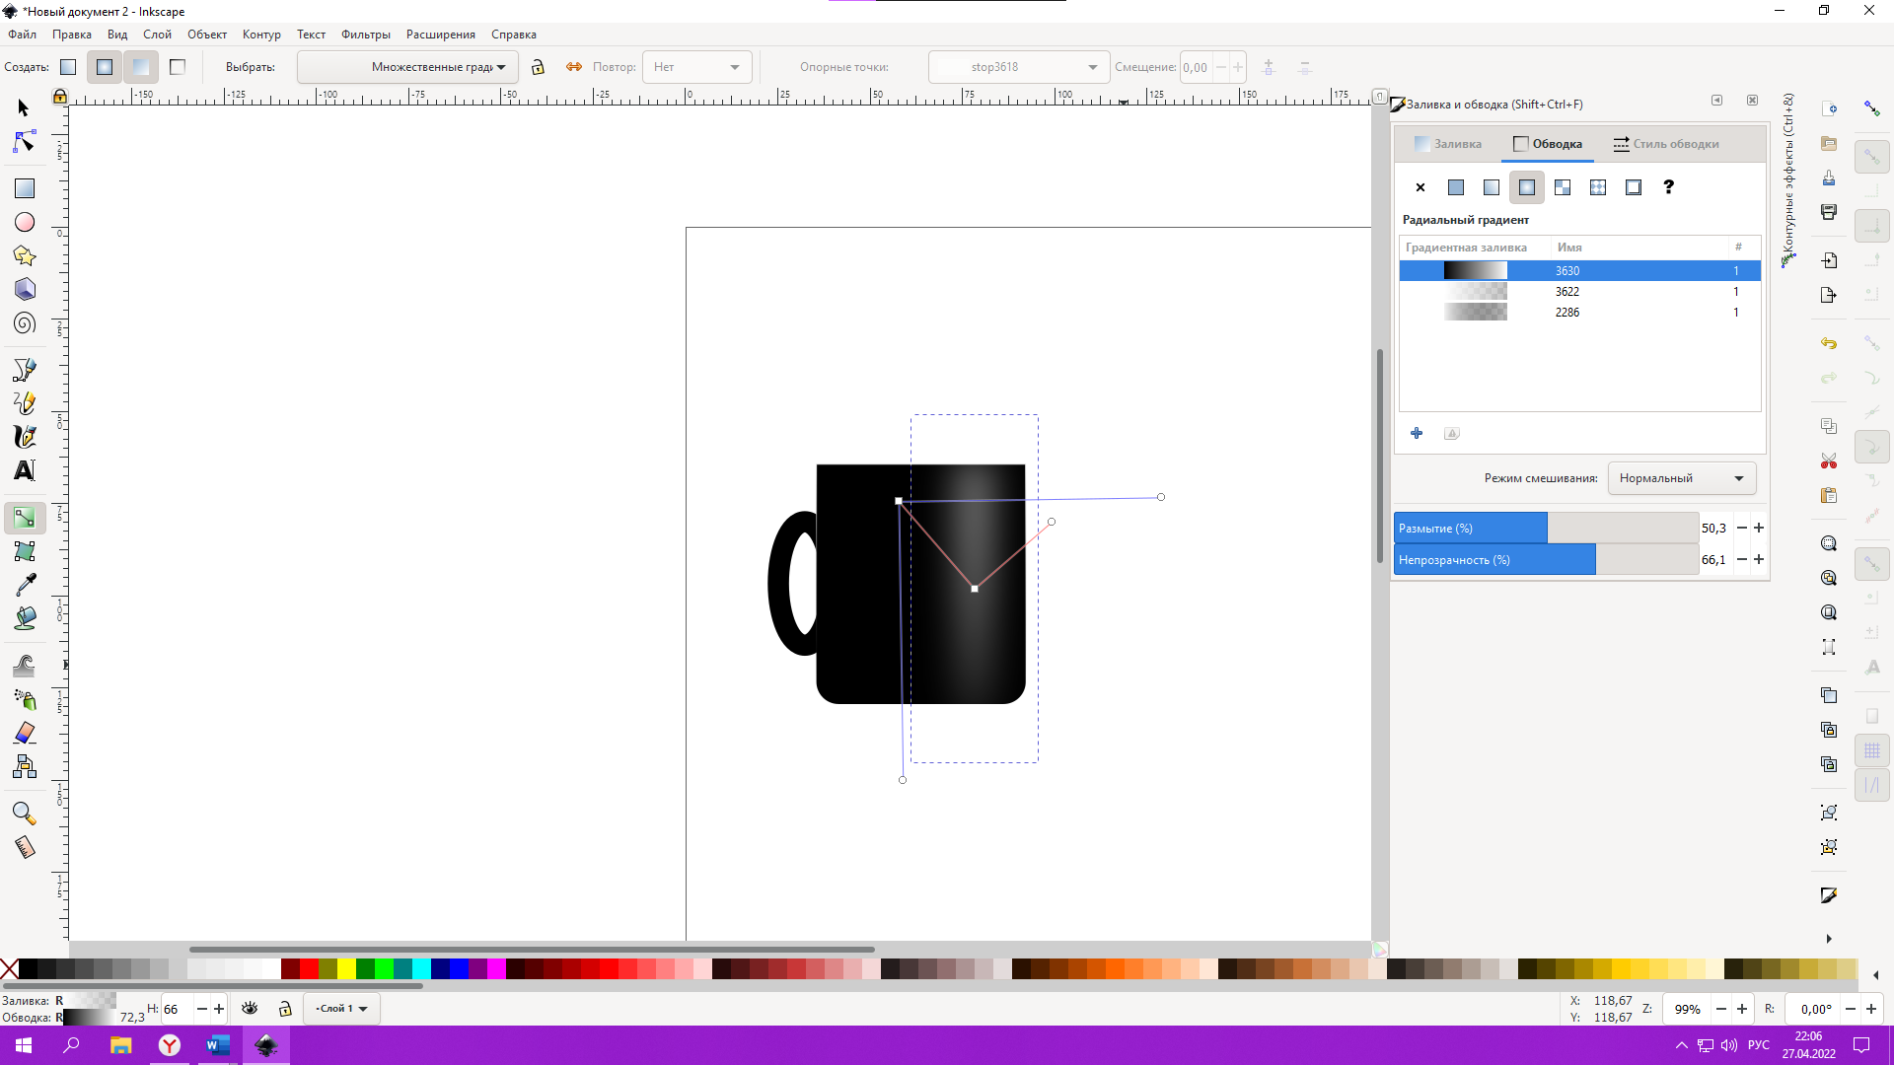This screenshot has width=1894, height=1065.
Task: Select the Spray tool
Action: (24, 699)
